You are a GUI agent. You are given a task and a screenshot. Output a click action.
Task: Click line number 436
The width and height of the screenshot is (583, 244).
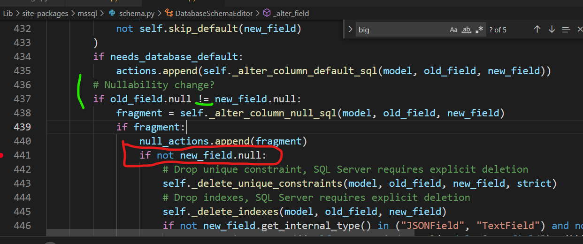(x=22, y=85)
